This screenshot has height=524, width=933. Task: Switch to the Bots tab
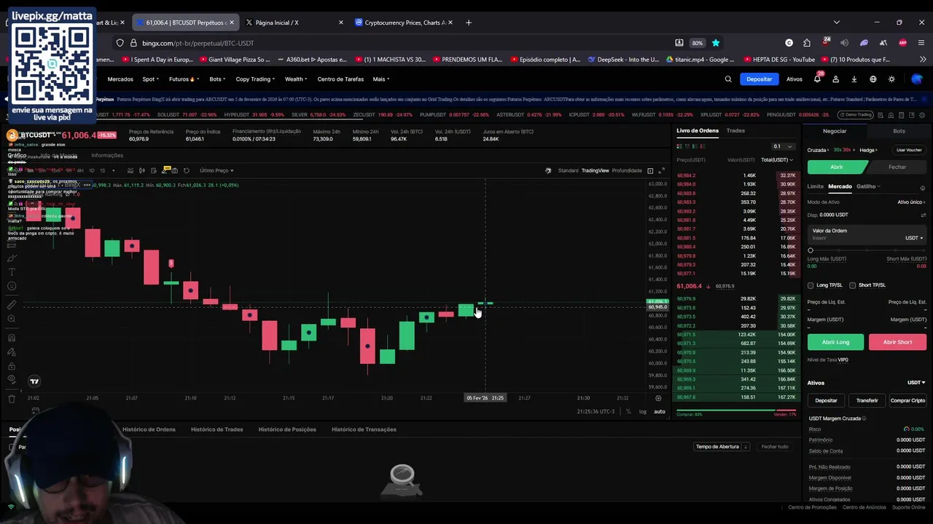(x=899, y=131)
